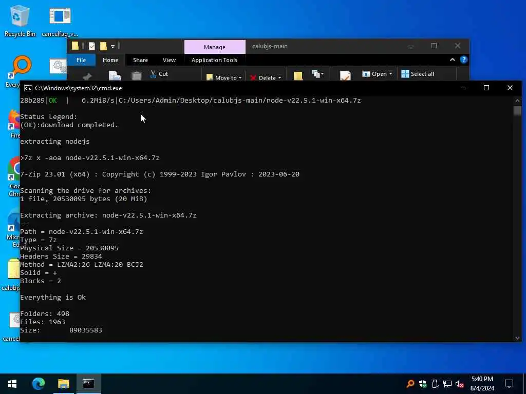The width and height of the screenshot is (526, 394).
Task: Open the Recycle Bin desktop icon
Action: point(20,21)
